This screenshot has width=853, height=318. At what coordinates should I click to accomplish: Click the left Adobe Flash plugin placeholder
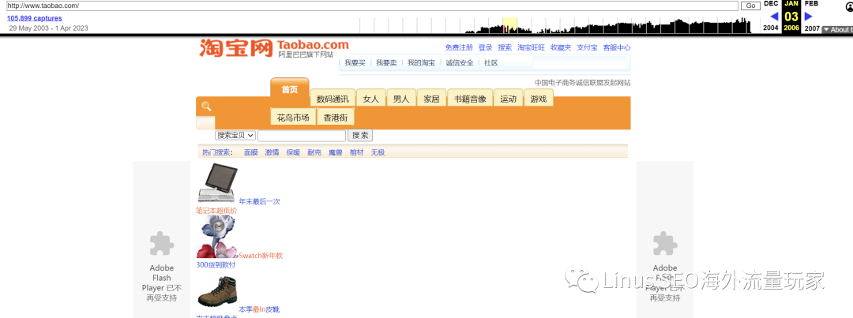162,240
